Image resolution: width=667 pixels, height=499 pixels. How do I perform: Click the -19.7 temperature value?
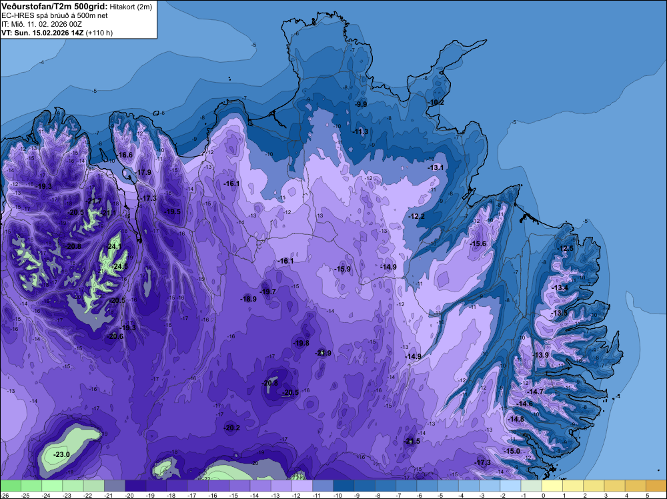point(268,292)
